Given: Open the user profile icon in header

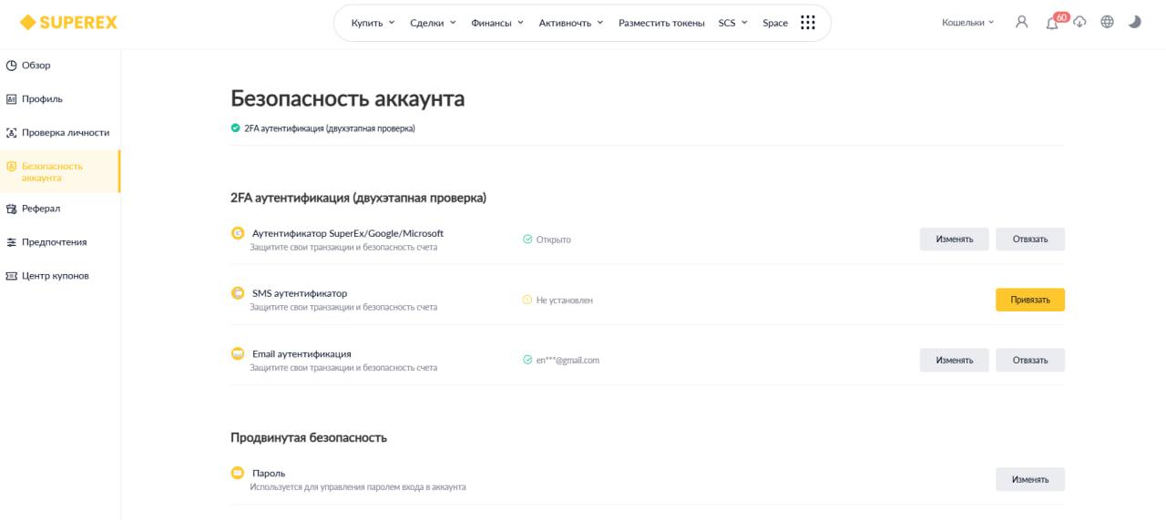Looking at the screenshot, I should click(x=1021, y=22).
